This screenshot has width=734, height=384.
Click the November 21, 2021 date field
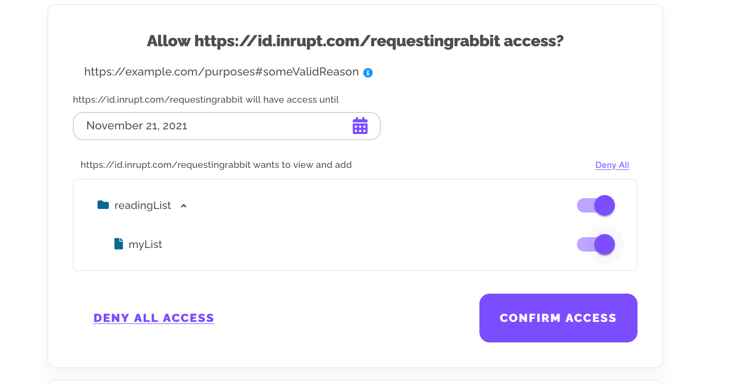227,126
